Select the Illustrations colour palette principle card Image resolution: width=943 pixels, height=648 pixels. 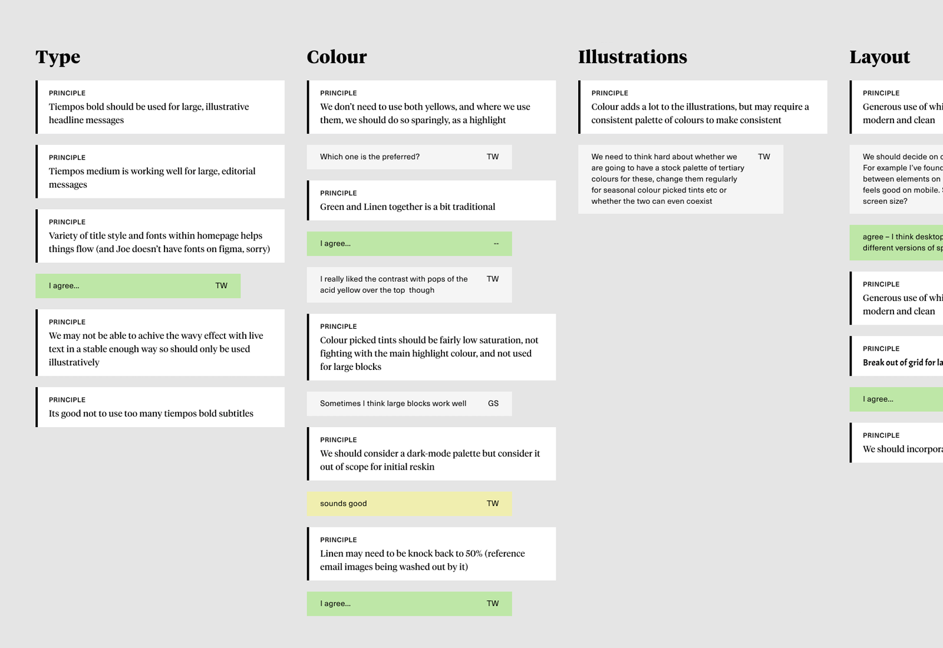tap(703, 107)
